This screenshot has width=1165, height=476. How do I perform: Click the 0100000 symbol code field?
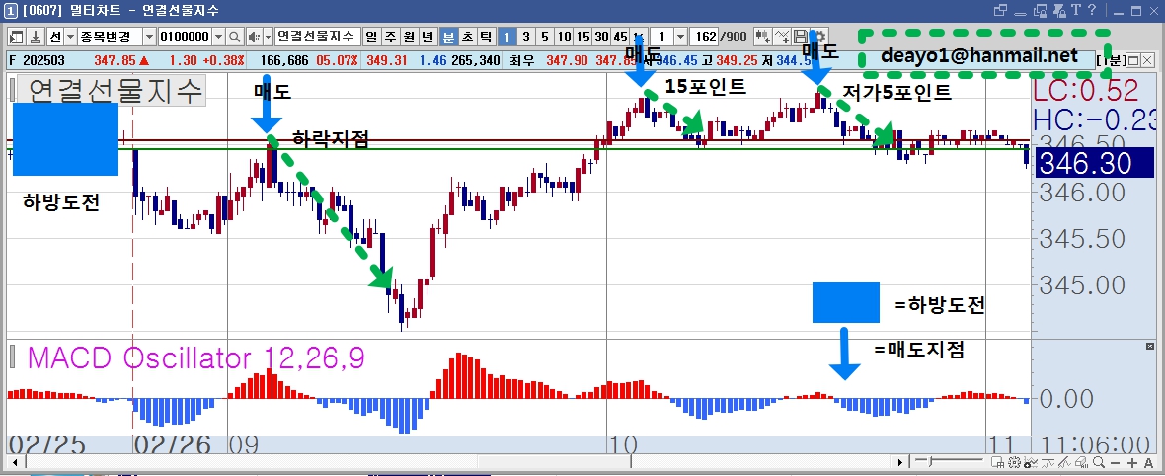tap(186, 37)
